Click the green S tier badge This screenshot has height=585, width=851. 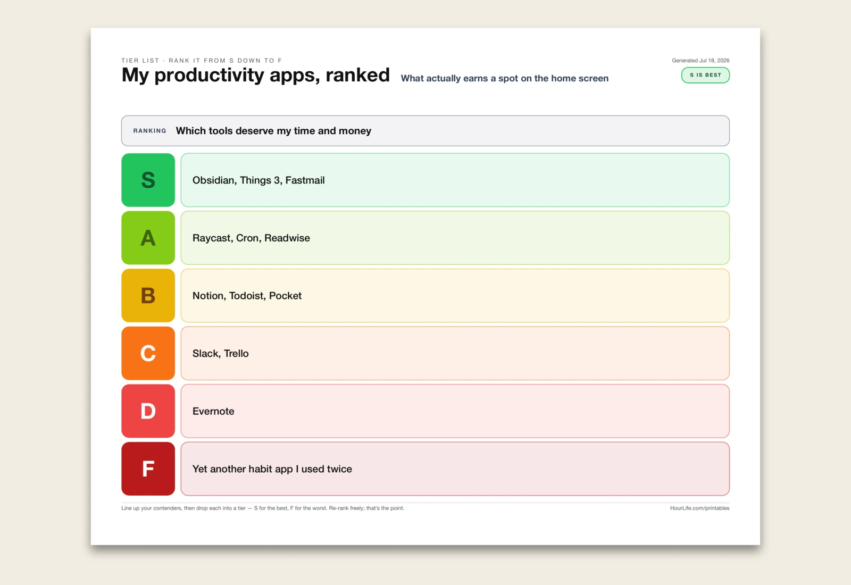tap(148, 180)
